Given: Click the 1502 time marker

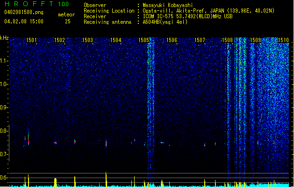Looking at the screenshot, I should (x=59, y=40).
